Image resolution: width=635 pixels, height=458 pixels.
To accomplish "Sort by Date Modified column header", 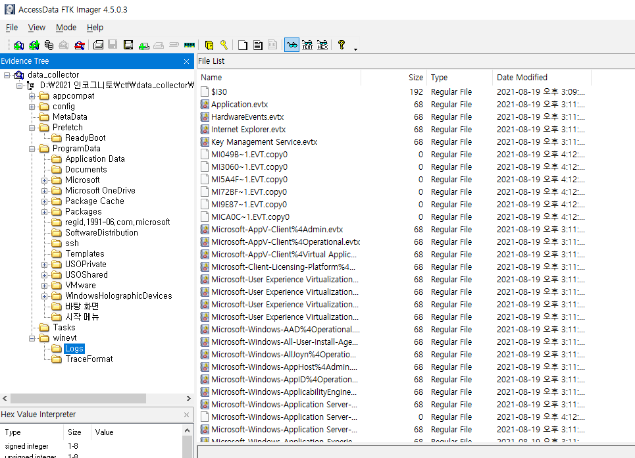I will (x=542, y=78).
